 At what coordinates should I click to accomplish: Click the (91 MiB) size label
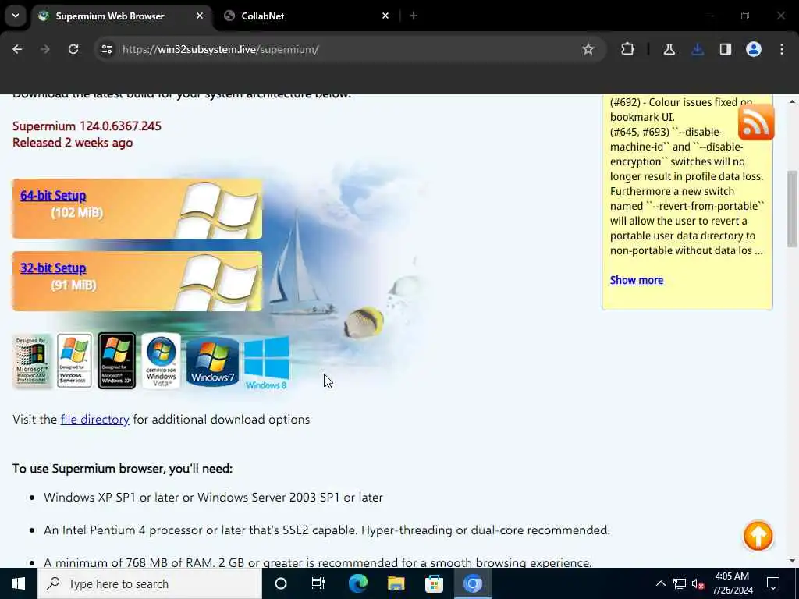[73, 285]
